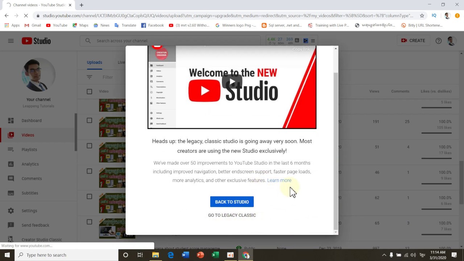Viewport: 464px width, 261px height.
Task: Open Comments in the sidebar
Action: click(32, 178)
